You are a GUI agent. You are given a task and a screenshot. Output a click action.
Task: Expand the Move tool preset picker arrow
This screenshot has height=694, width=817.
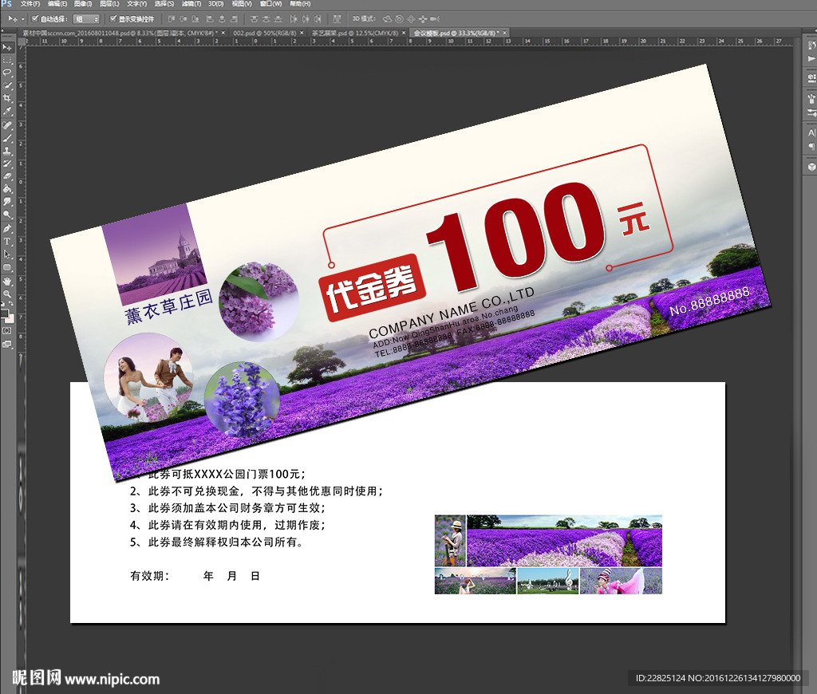pos(22,18)
